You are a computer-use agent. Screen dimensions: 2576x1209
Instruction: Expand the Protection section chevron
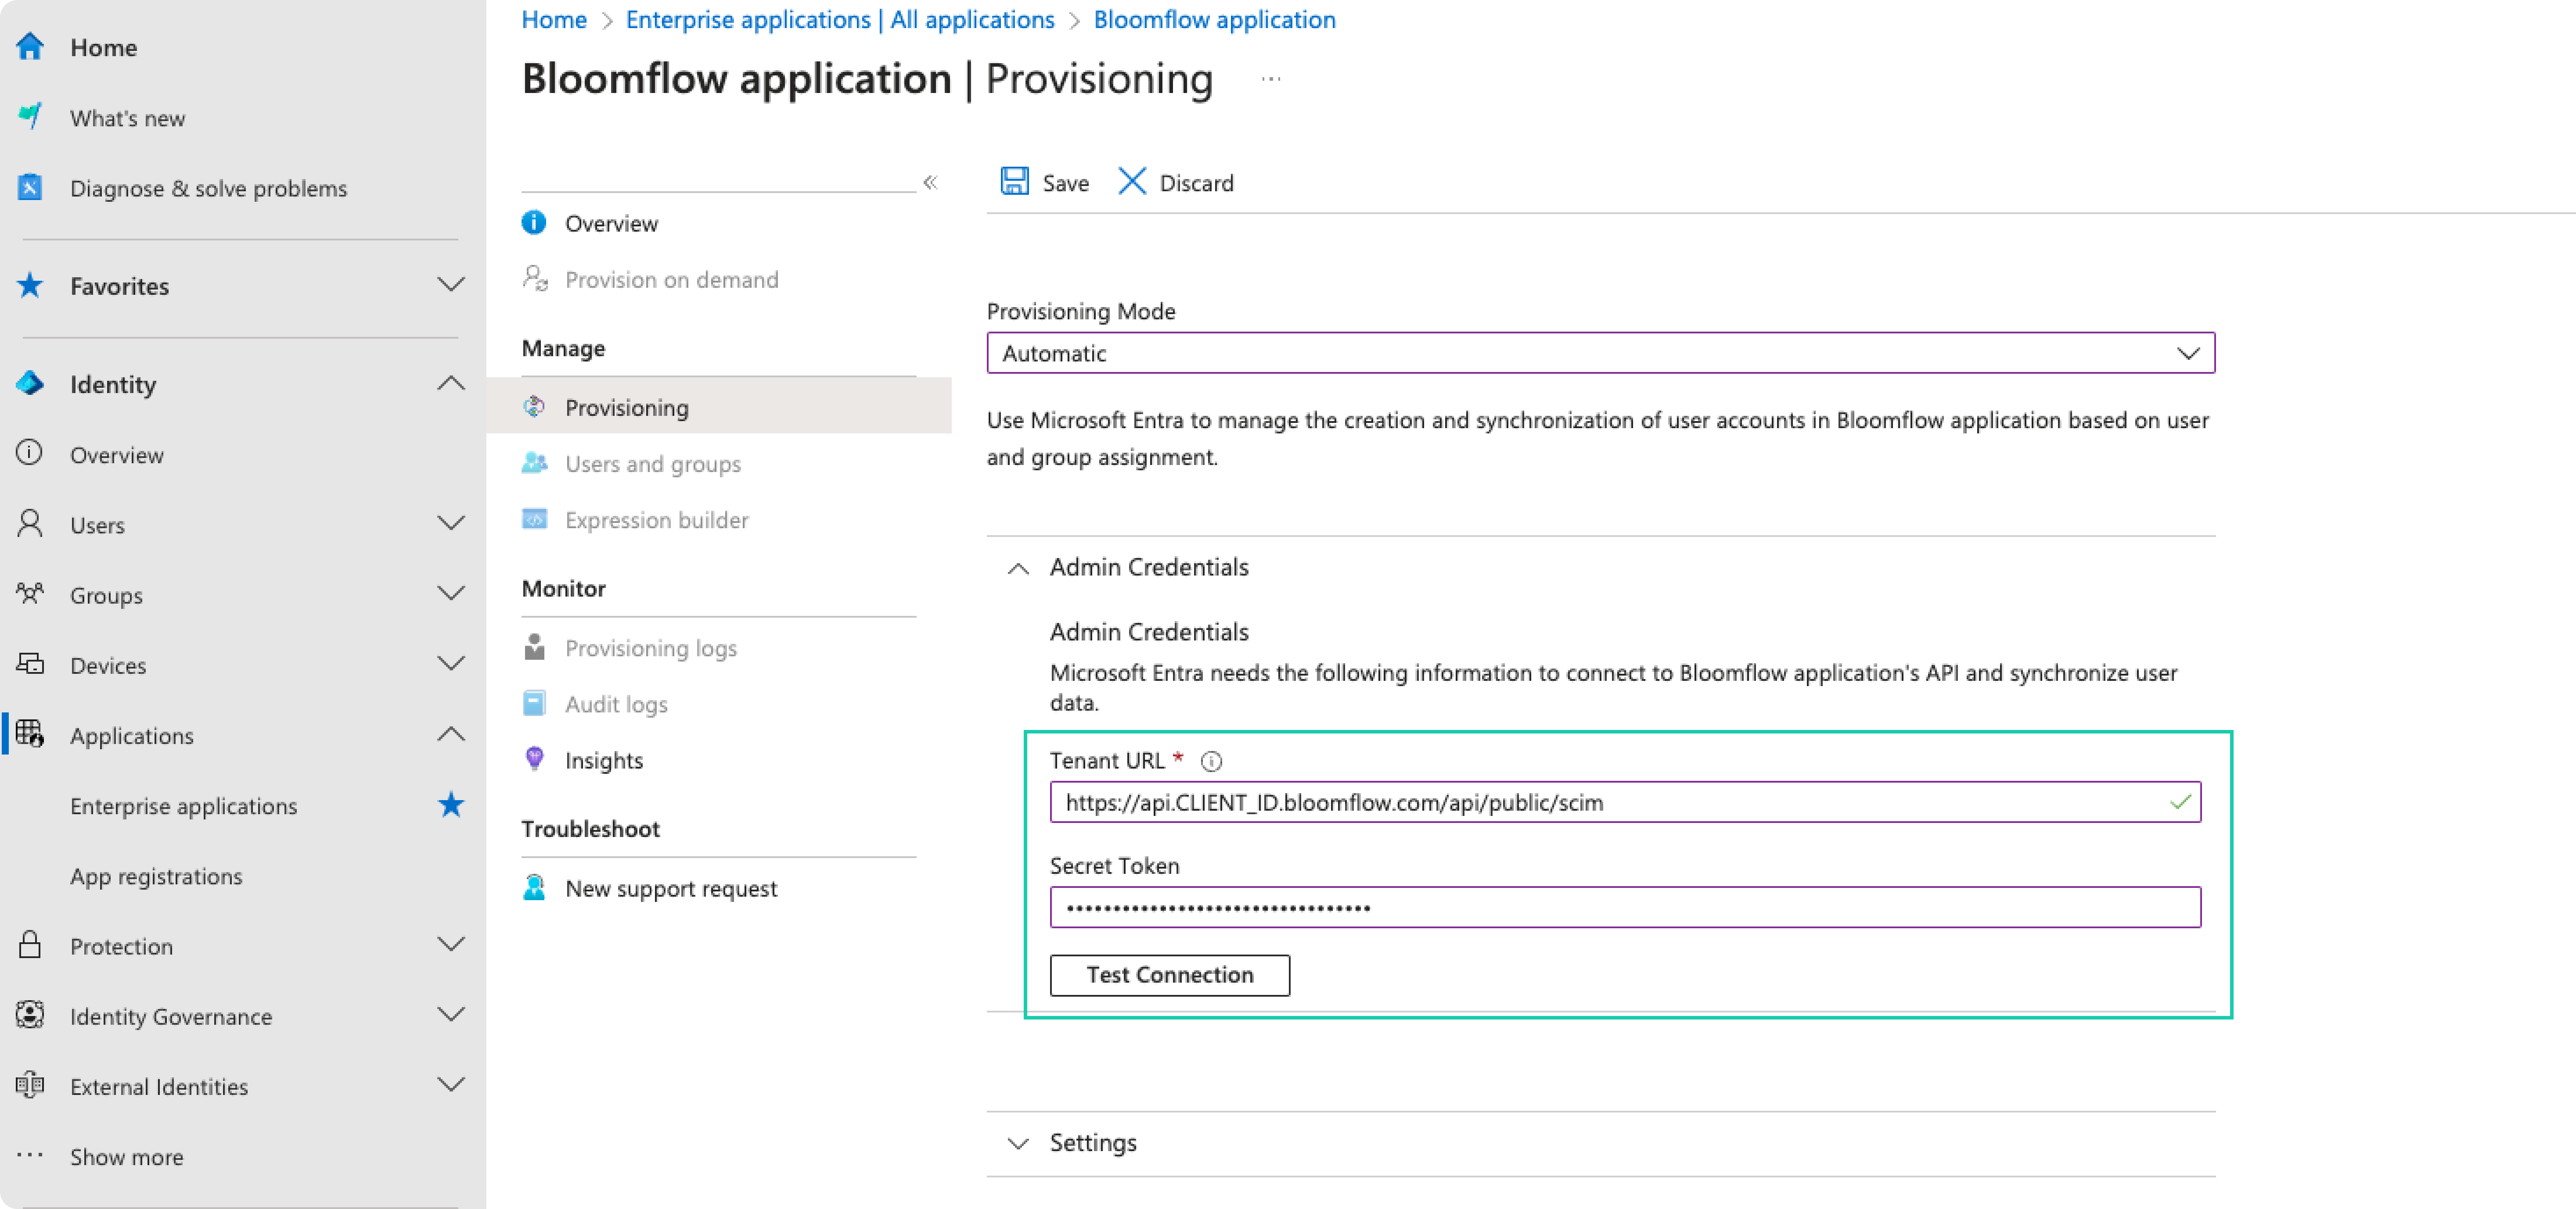pos(451,944)
